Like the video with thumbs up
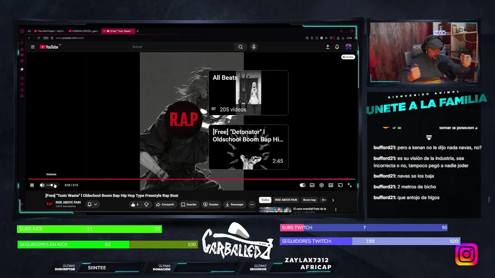Image resolution: width=495 pixels, height=278 pixels. (x=135, y=205)
